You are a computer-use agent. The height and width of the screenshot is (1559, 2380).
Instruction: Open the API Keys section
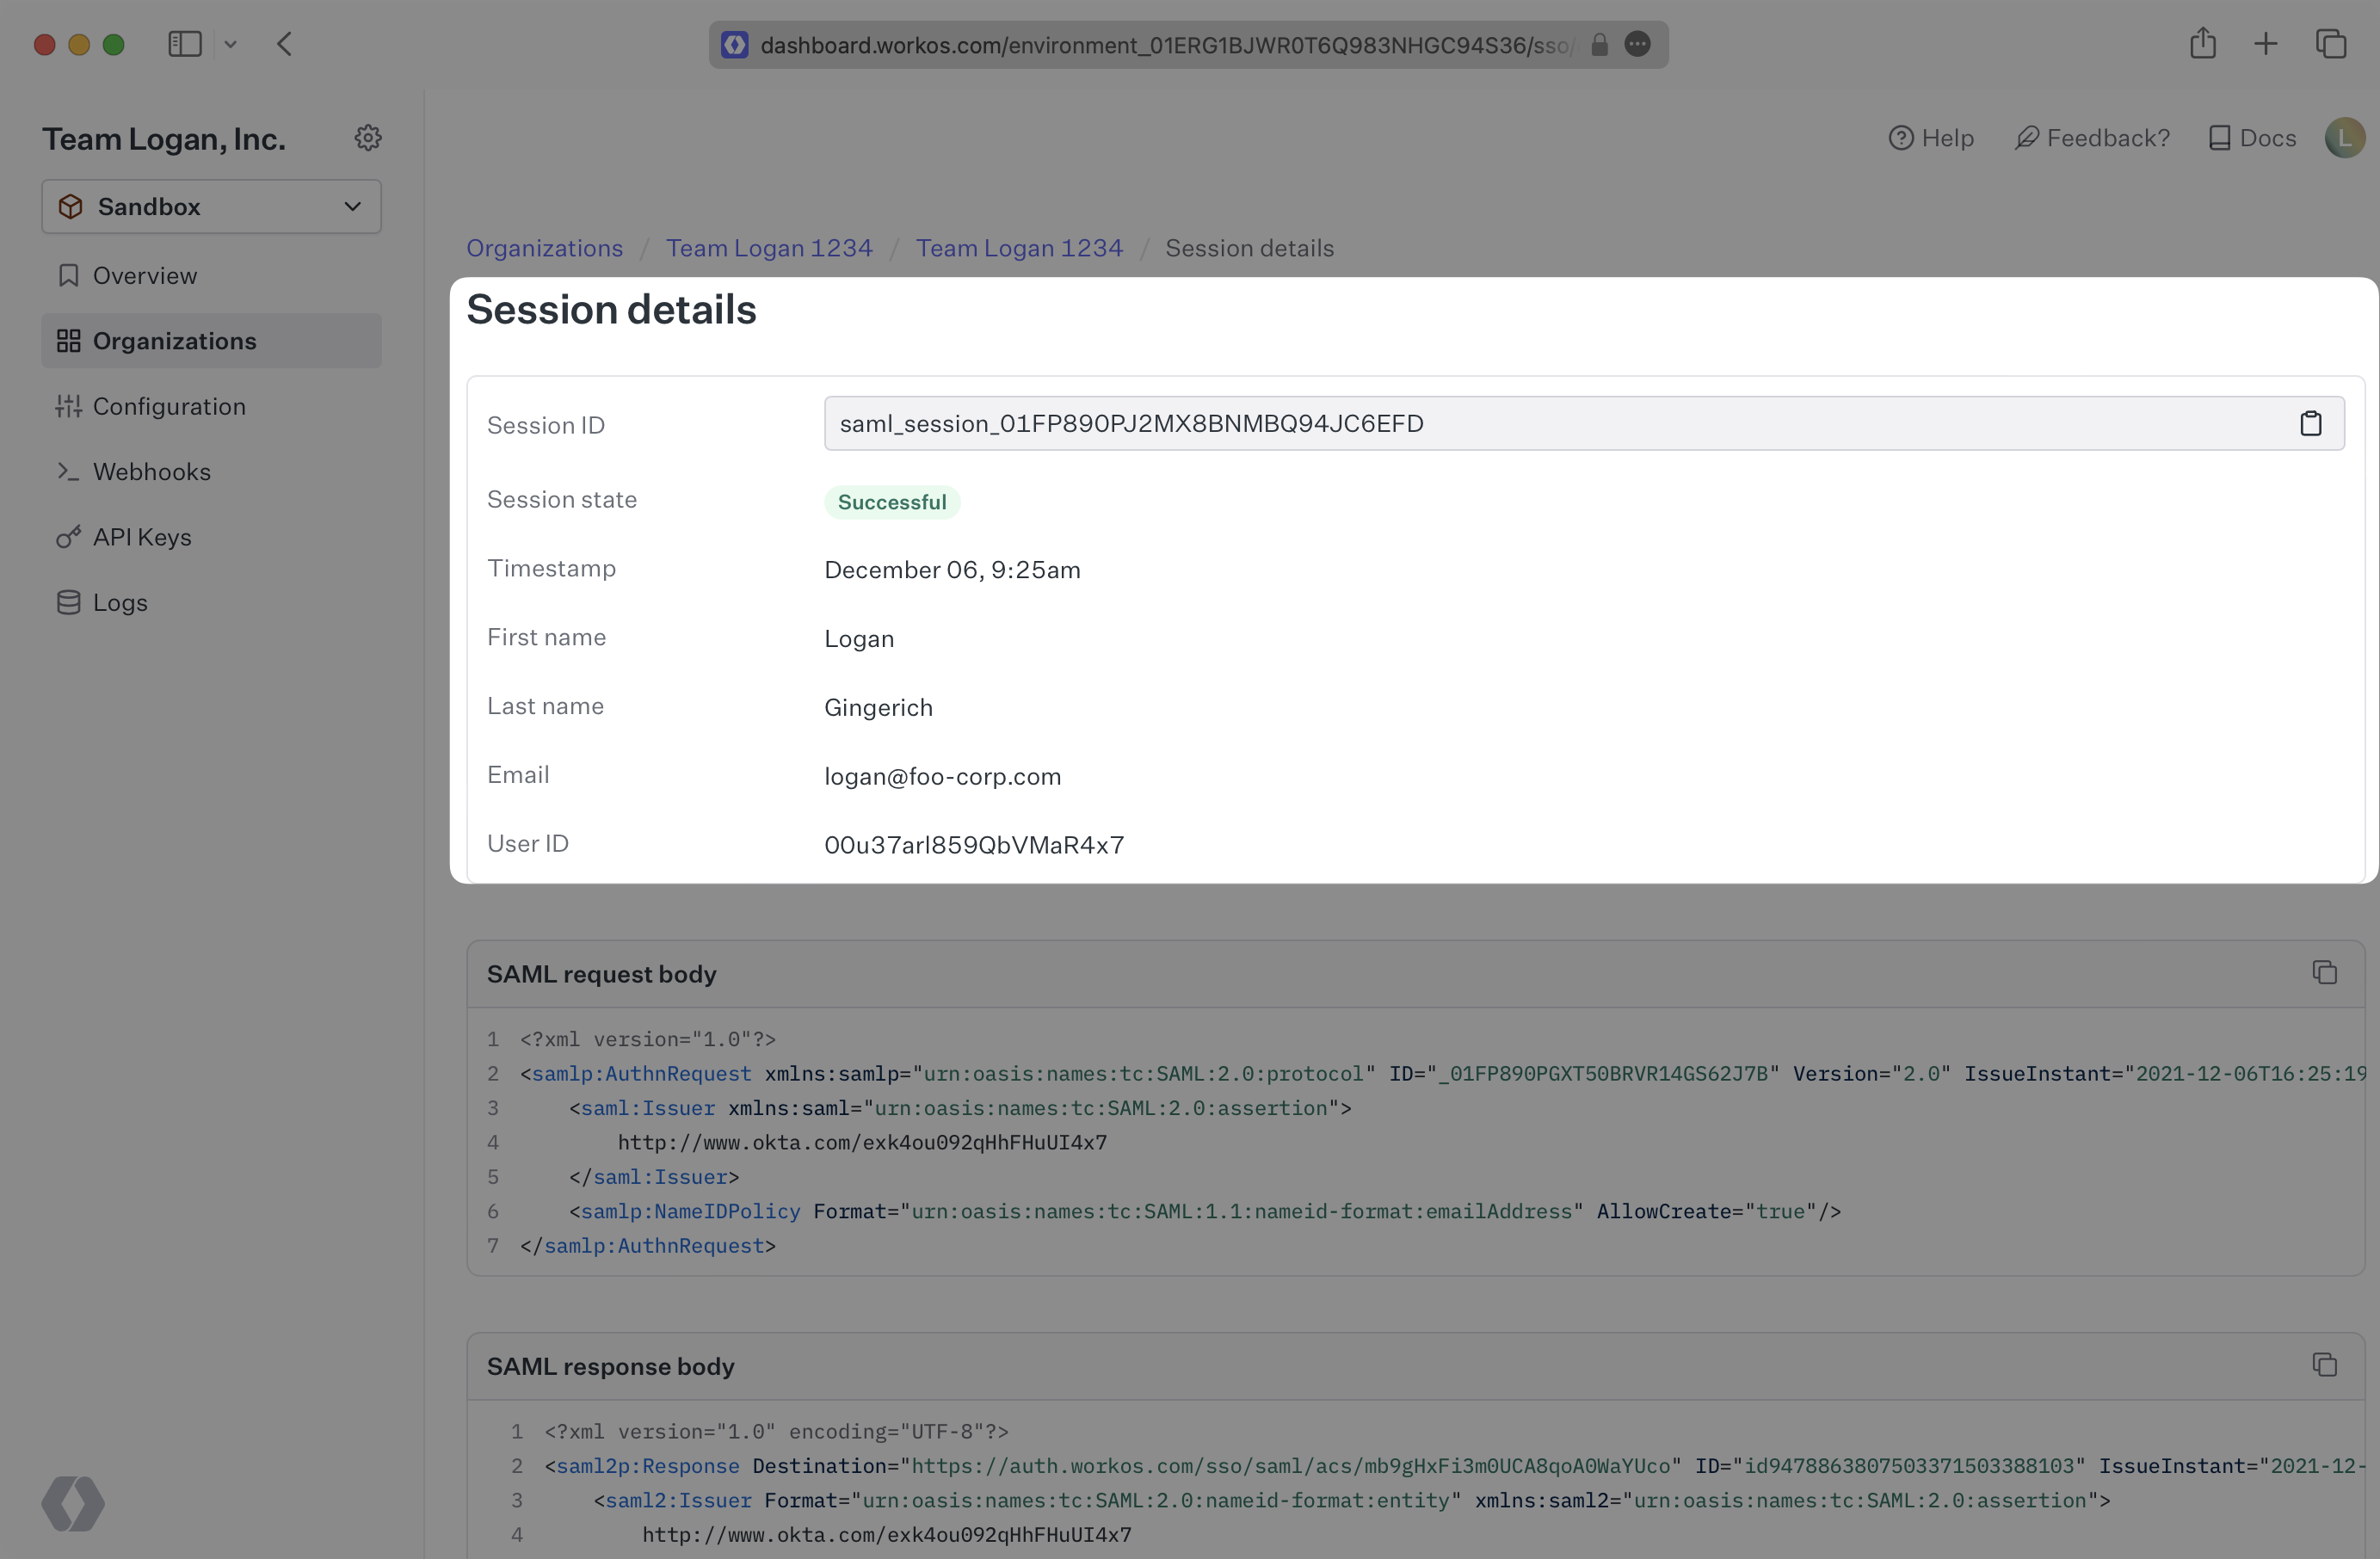pos(141,537)
